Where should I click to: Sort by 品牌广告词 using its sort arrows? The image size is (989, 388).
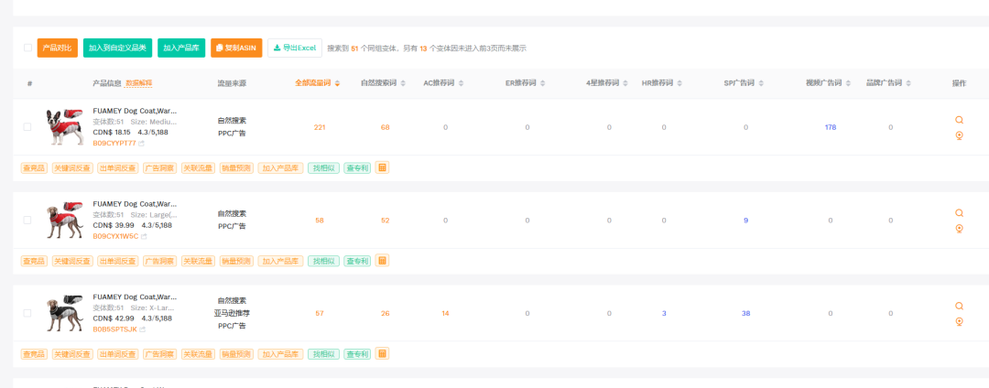[x=907, y=83]
